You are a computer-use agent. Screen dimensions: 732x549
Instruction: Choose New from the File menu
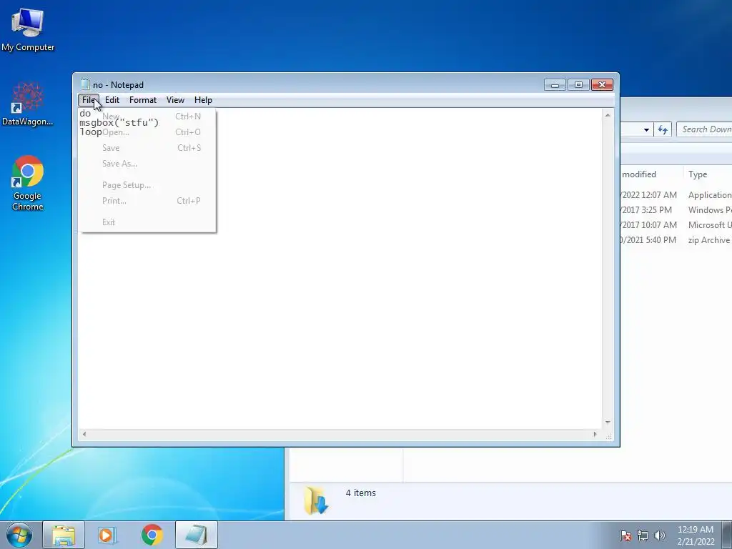coord(147,117)
